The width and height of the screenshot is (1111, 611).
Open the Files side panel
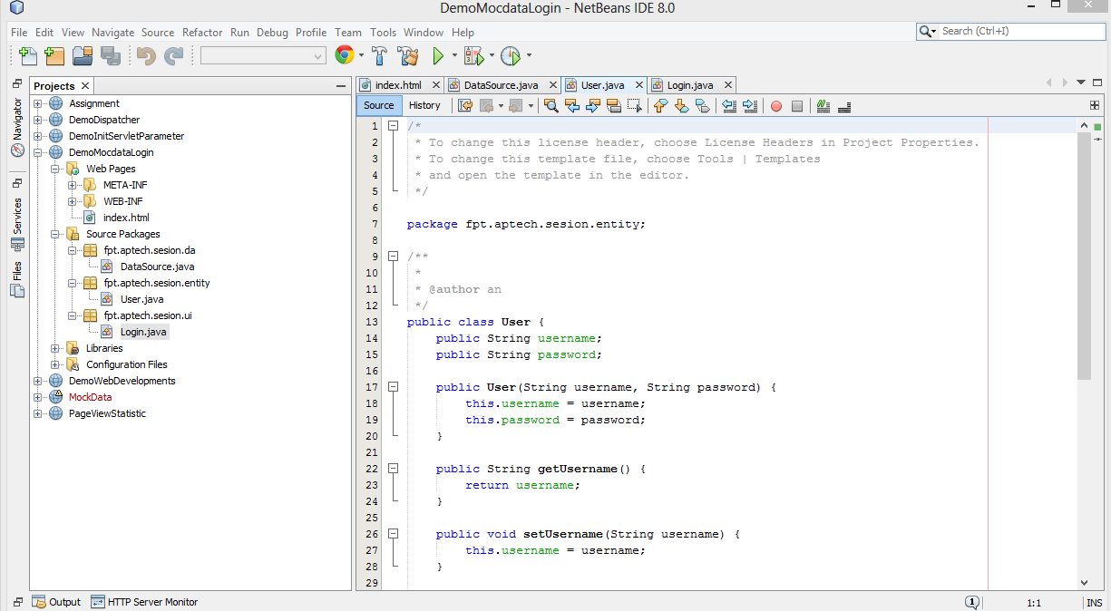tap(17, 279)
